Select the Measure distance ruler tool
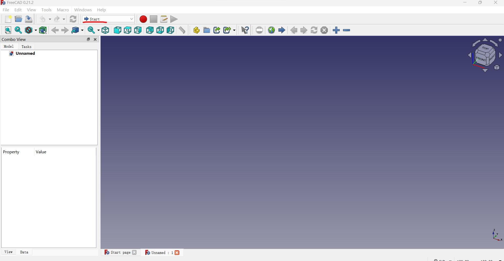The width and height of the screenshot is (504, 261). 182,30
